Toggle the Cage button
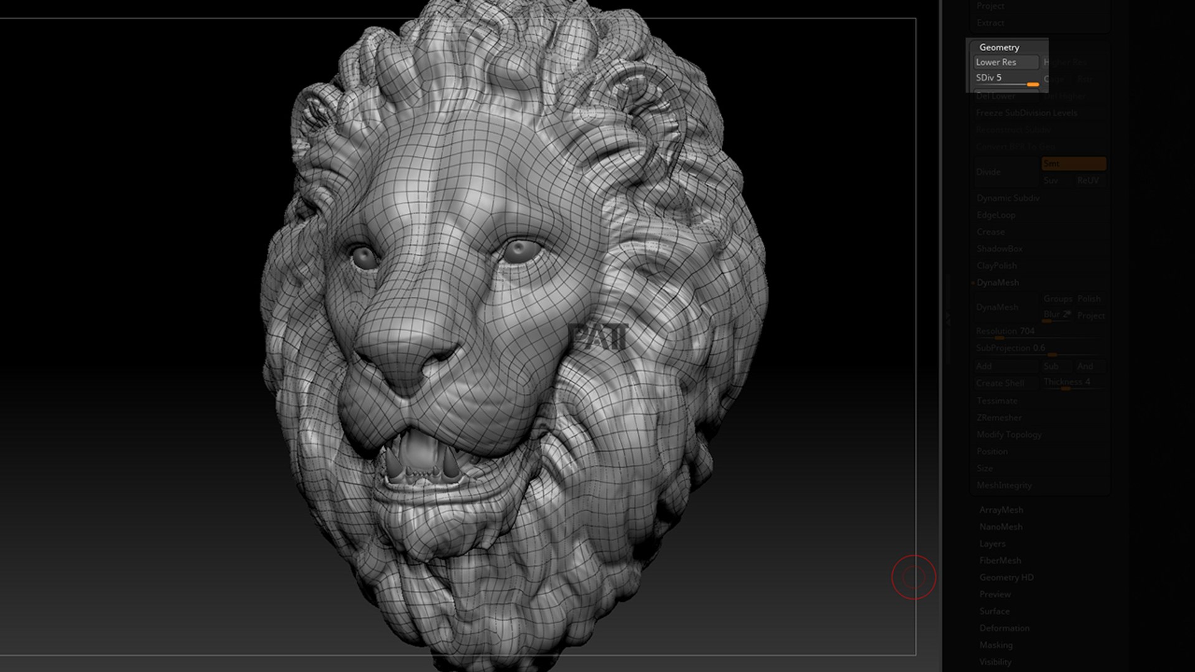This screenshot has width=1195, height=672. (1056, 79)
